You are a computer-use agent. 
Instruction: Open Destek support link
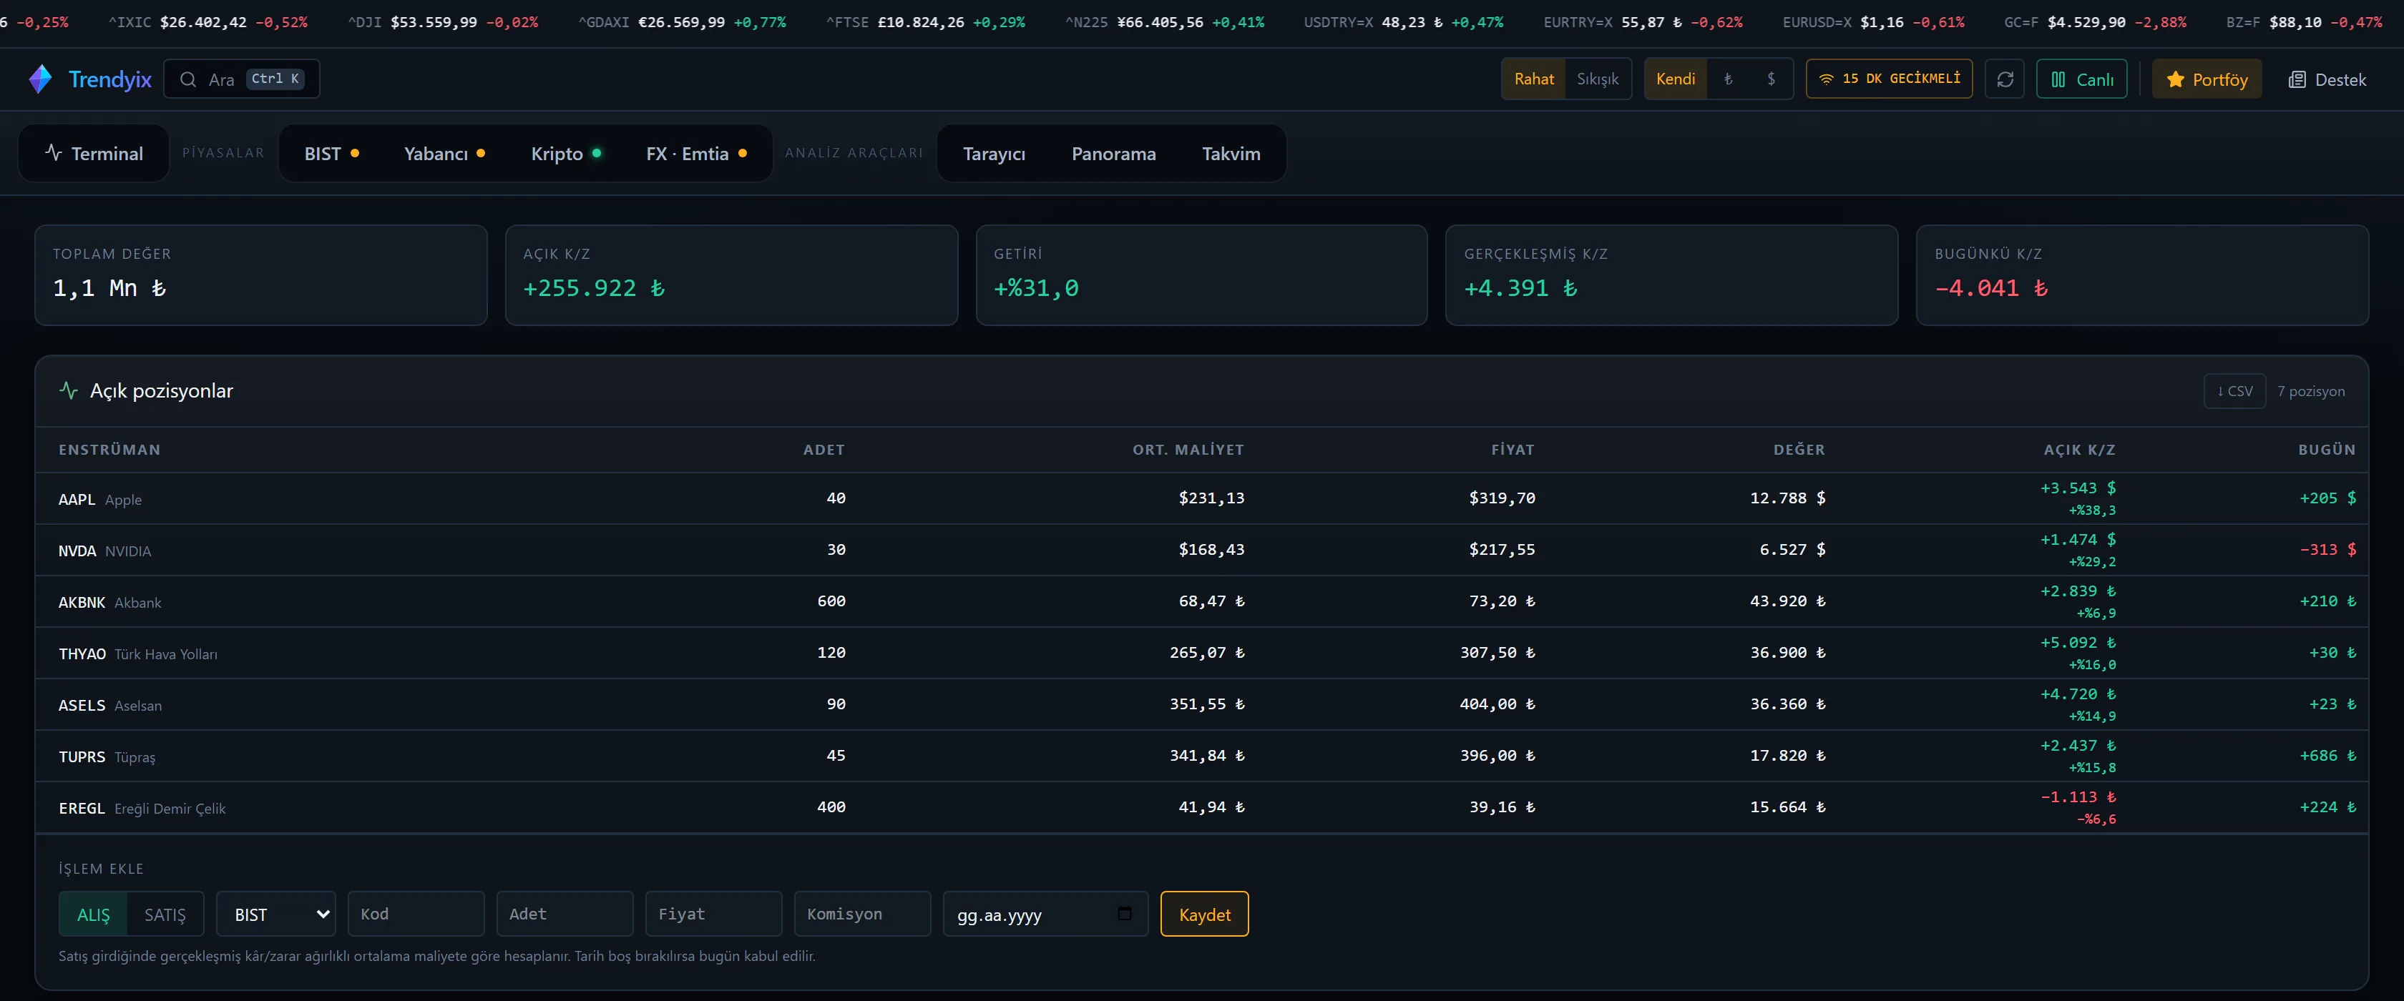(2327, 79)
